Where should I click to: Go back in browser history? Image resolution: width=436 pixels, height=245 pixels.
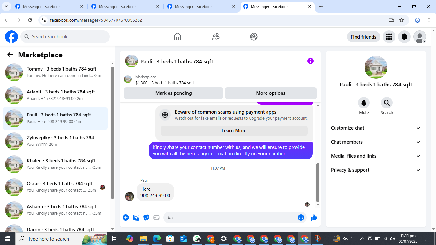pos(7,20)
